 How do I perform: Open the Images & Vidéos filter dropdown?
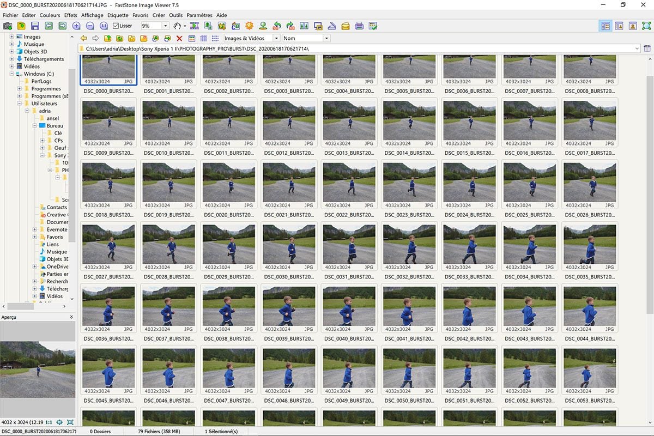pyautogui.click(x=276, y=38)
